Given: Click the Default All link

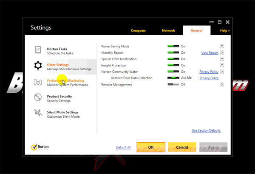Looking at the screenshot, I should coord(123,147).
